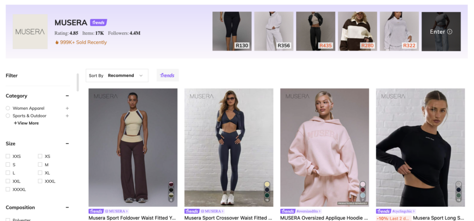Open the Foldover Waist Fitted product image
This screenshot has width=474, height=221.
(x=133, y=147)
